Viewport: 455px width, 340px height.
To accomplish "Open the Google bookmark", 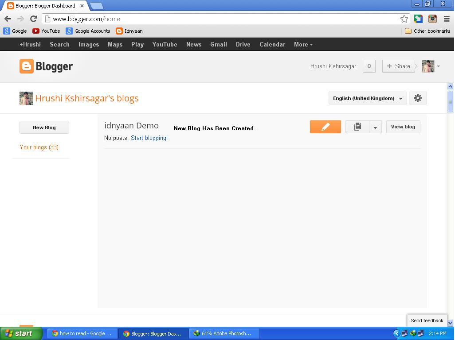I will 15,31.
